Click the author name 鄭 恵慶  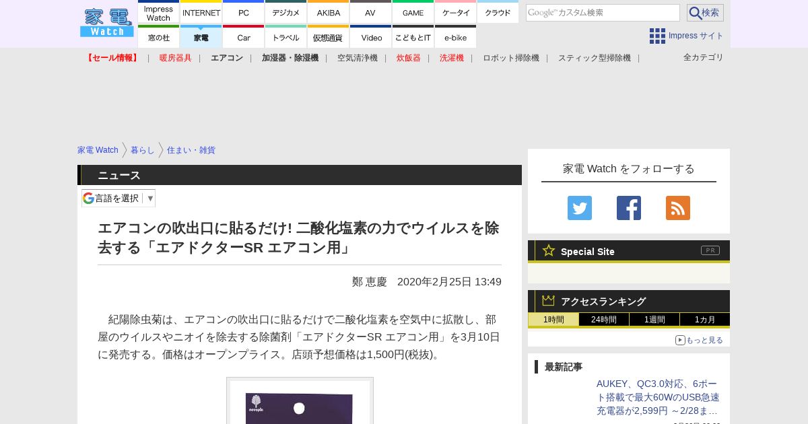[x=370, y=282]
